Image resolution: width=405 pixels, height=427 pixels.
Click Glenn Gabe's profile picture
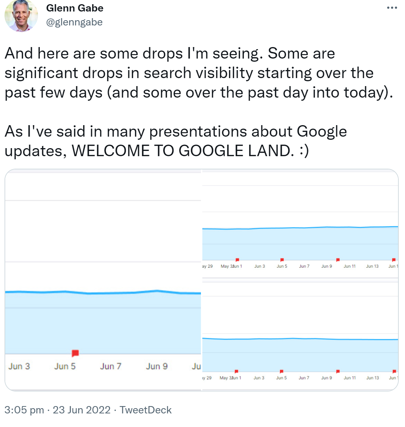[x=21, y=16]
